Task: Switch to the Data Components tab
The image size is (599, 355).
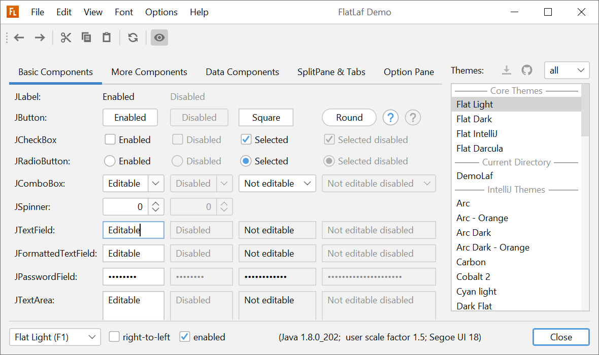Action: 242,72
